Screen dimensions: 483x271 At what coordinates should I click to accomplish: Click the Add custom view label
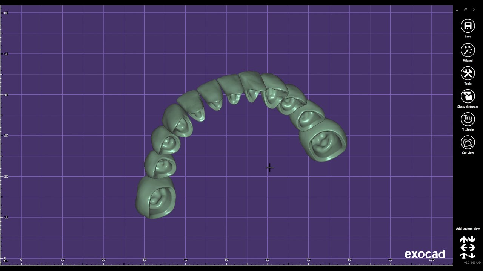coord(468,228)
